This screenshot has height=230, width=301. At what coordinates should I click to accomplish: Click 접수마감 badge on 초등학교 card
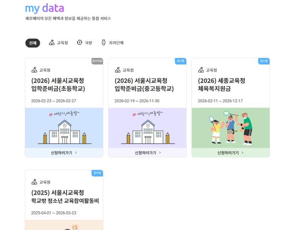tap(97, 61)
